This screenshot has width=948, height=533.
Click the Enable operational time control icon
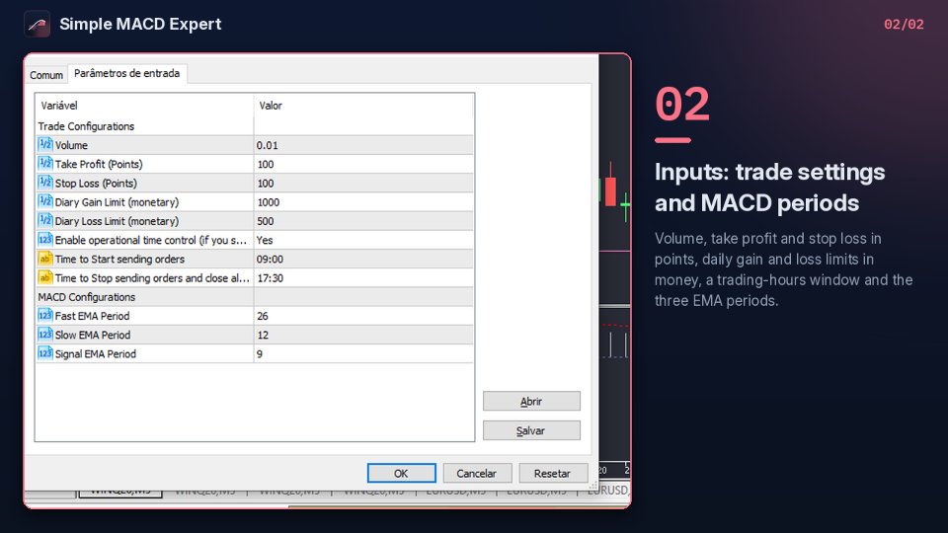point(45,239)
